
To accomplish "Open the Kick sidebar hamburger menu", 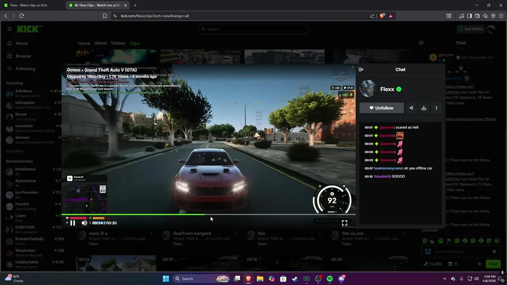I will click(x=10, y=29).
